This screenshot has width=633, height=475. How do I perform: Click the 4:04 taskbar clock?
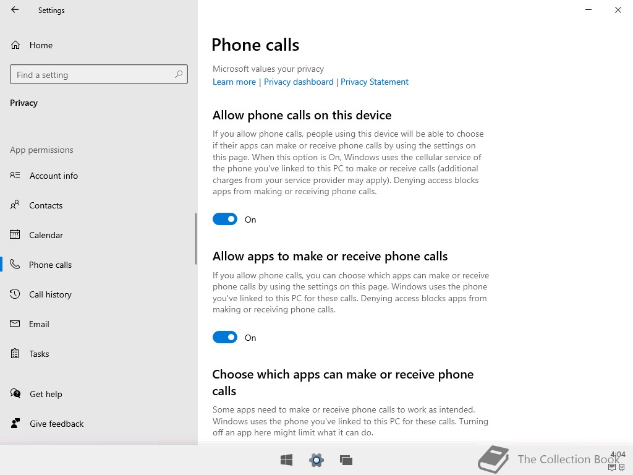[x=618, y=455]
